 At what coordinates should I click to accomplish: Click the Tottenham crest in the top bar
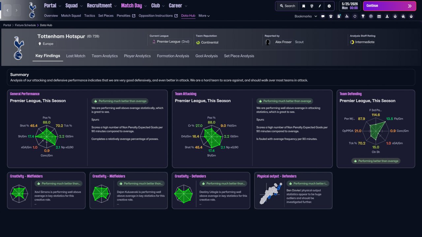pos(32,10)
